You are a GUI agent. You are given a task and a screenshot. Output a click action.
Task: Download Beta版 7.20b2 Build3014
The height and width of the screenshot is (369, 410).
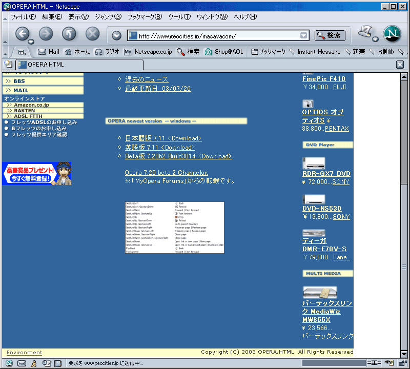pyautogui.click(x=178, y=156)
